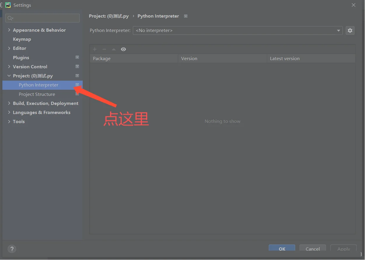
Task: Click the Latest version column header
Action: click(311, 58)
